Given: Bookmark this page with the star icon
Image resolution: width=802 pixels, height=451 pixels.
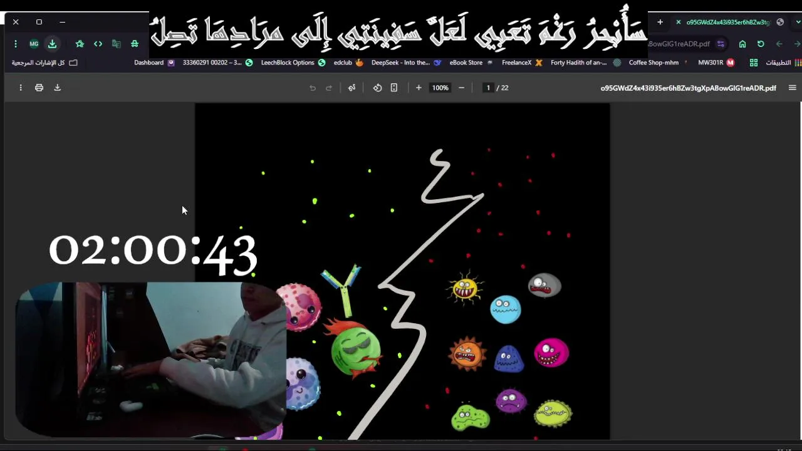Looking at the screenshot, I should [80, 44].
